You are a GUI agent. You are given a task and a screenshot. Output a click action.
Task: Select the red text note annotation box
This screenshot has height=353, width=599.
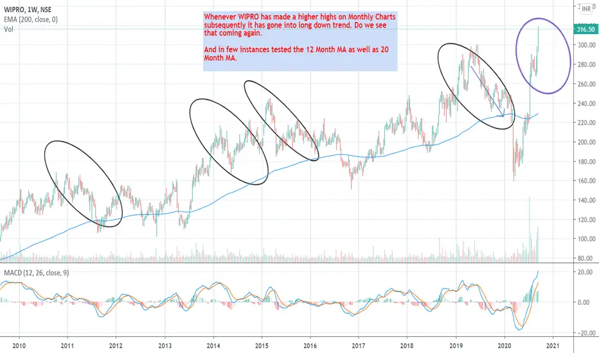point(300,41)
